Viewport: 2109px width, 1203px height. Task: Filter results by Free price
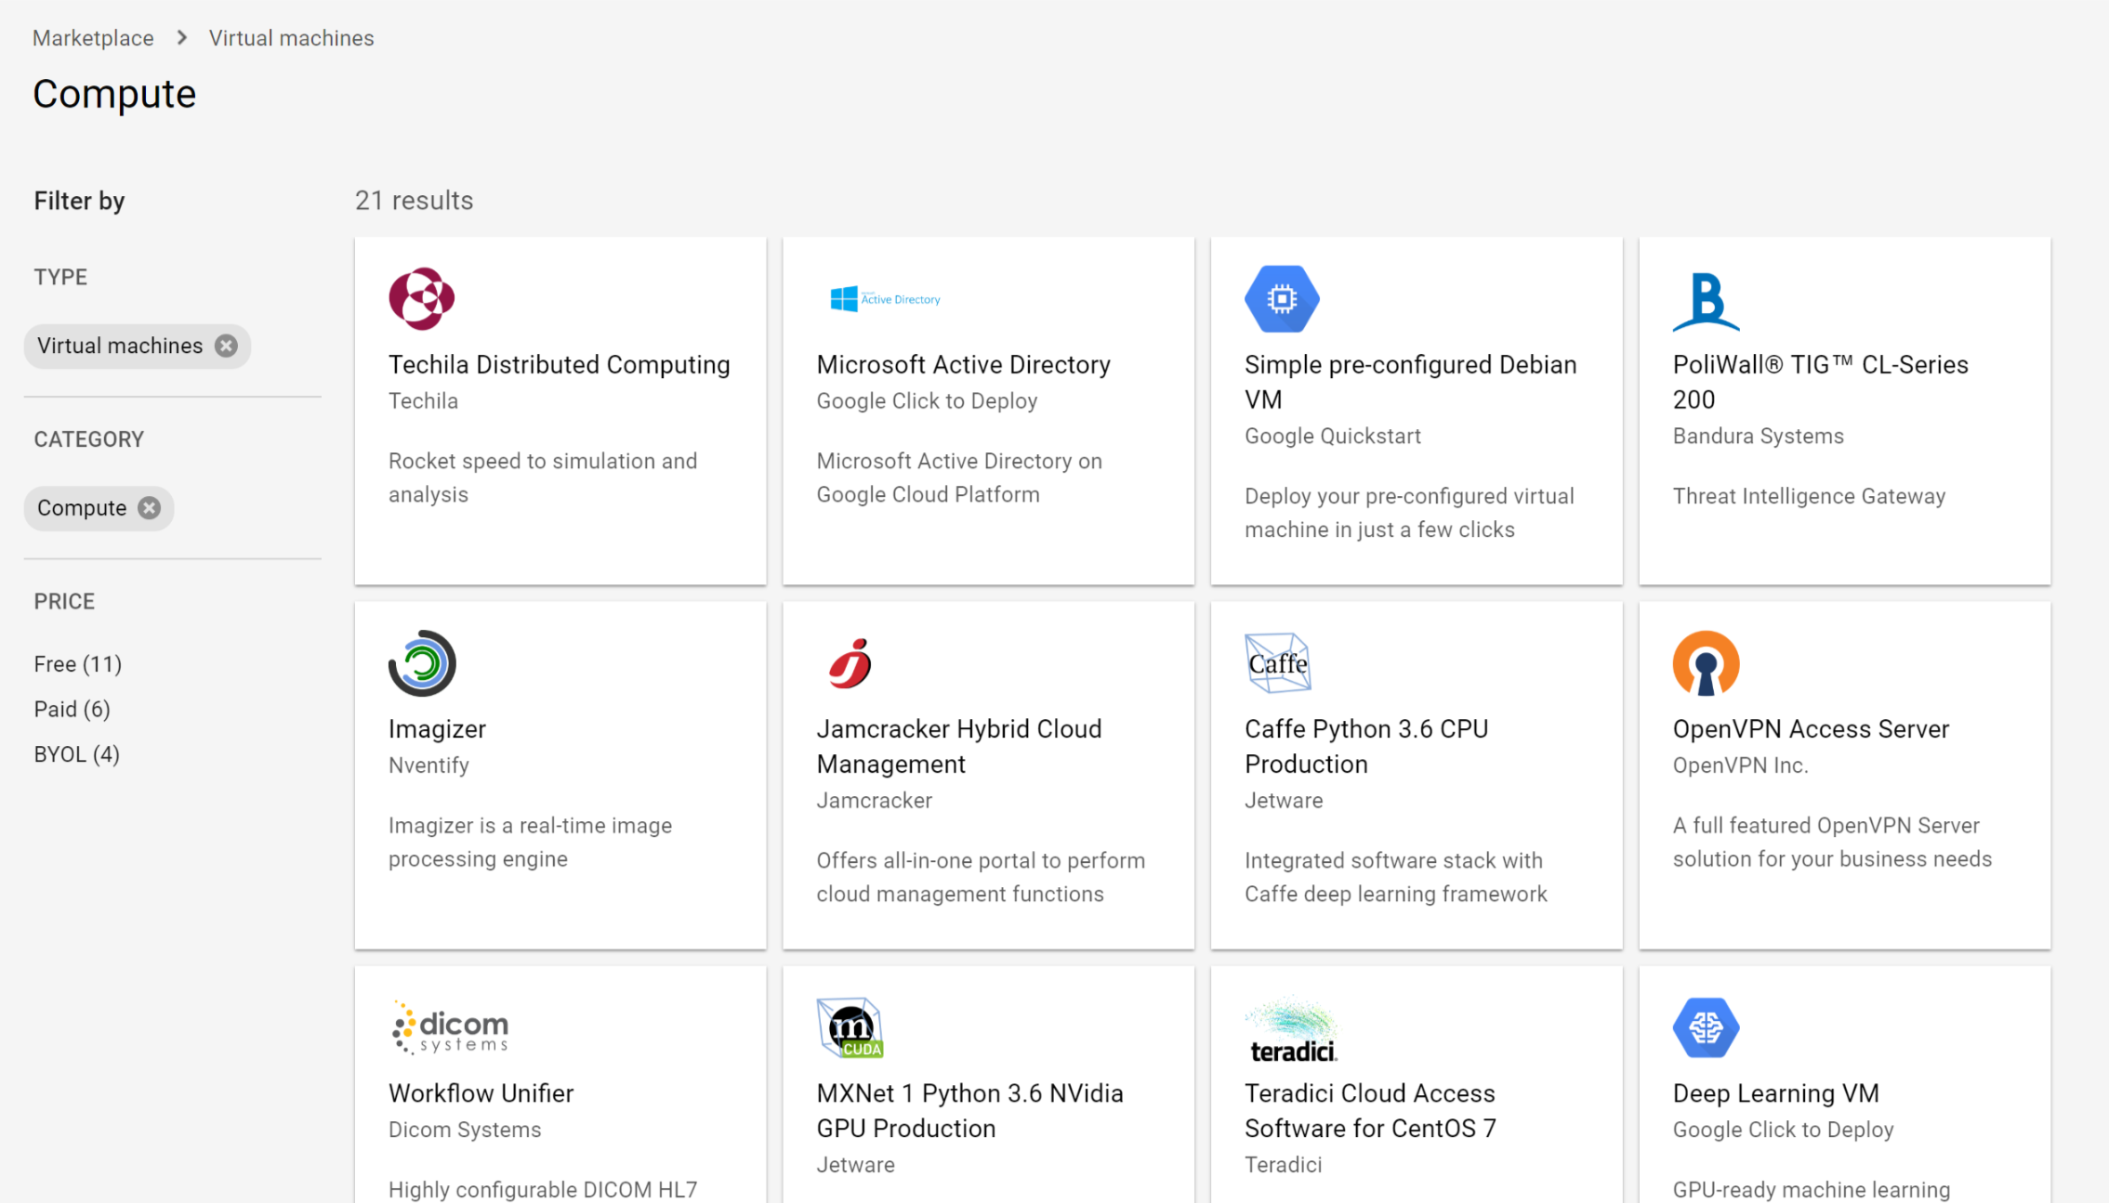77,663
